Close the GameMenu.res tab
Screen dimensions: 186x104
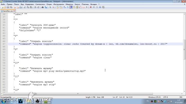click(14, 11)
